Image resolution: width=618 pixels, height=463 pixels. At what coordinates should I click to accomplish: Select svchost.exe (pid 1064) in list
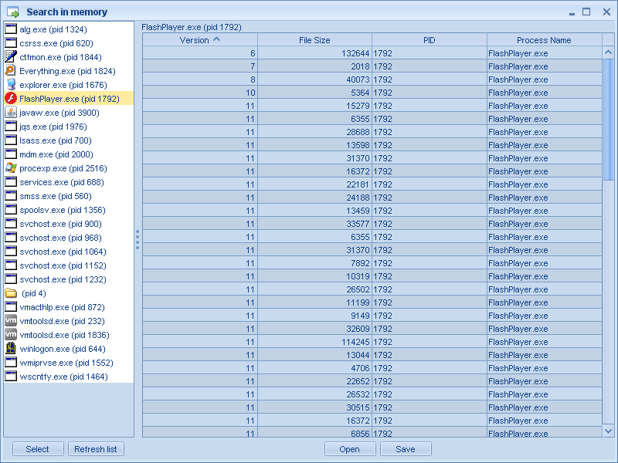(x=69, y=252)
